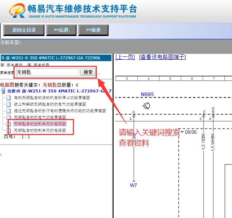Click column 3 in the diagram ruler
Viewport: 232px width, 218px height.
coord(127,79)
